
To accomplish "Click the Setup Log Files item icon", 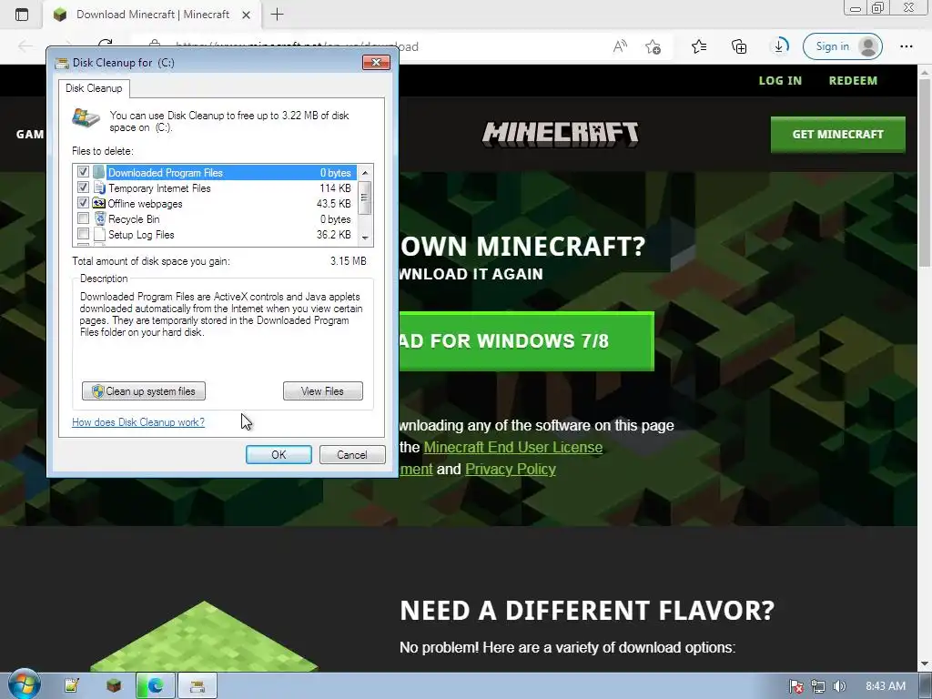I will (99, 234).
